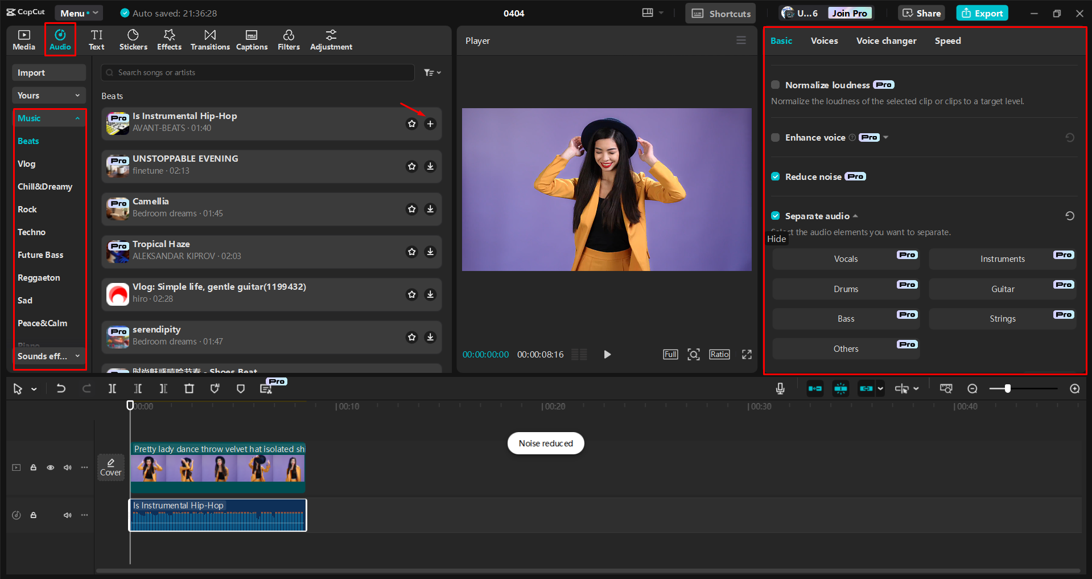Viewport: 1092px width, 579px height.
Task: Open the Sounds effects dropdown
Action: 49,356
